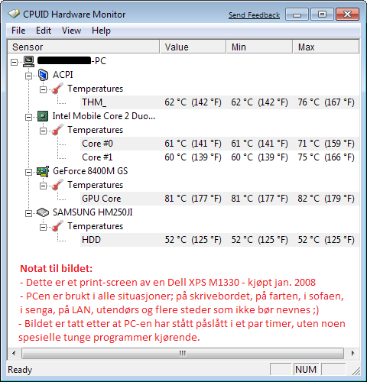Click the Send Feedback link
Viewport: 367px width, 382px height.
coord(254,15)
